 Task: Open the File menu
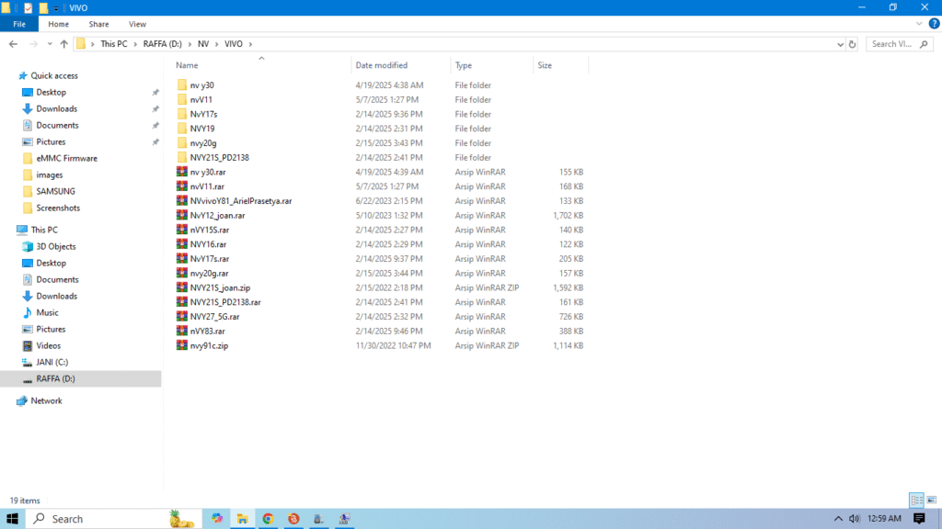[19, 24]
